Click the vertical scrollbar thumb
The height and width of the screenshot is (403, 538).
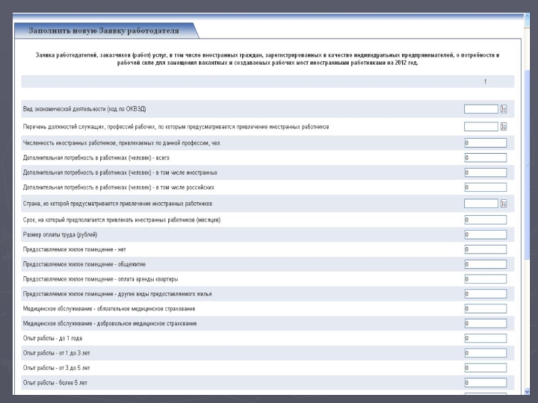527,165
